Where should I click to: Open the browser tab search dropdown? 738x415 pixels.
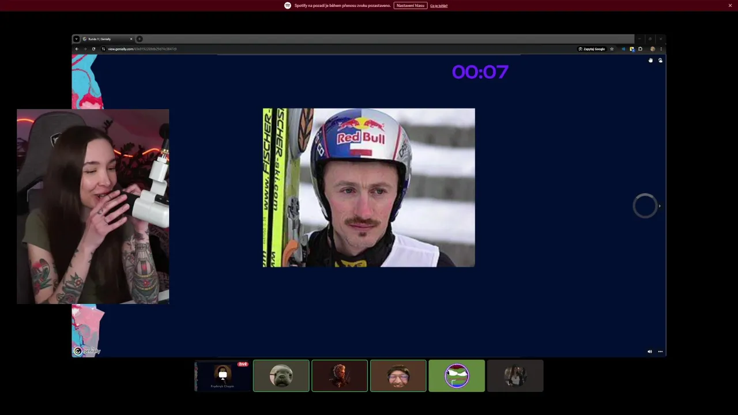coord(76,39)
